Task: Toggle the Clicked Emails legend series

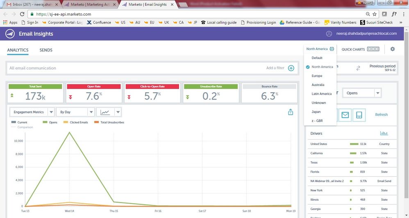Action: pyautogui.click(x=76, y=122)
